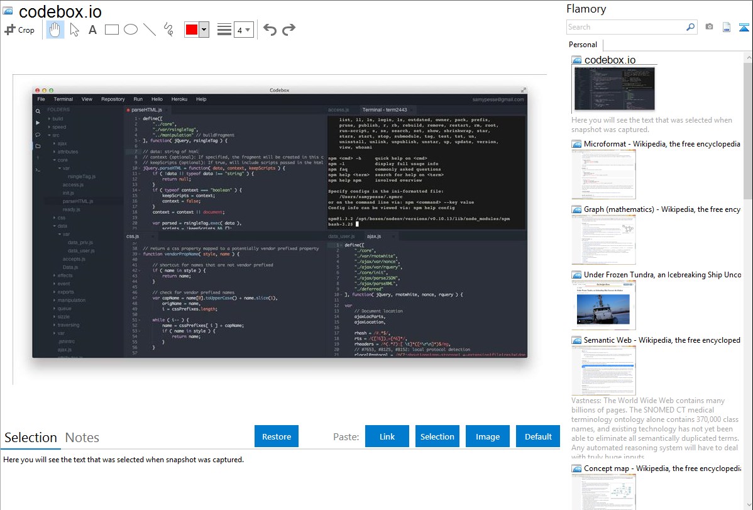
Task: Open Under Frozen Tundra snapshot title
Action: click(x=662, y=274)
